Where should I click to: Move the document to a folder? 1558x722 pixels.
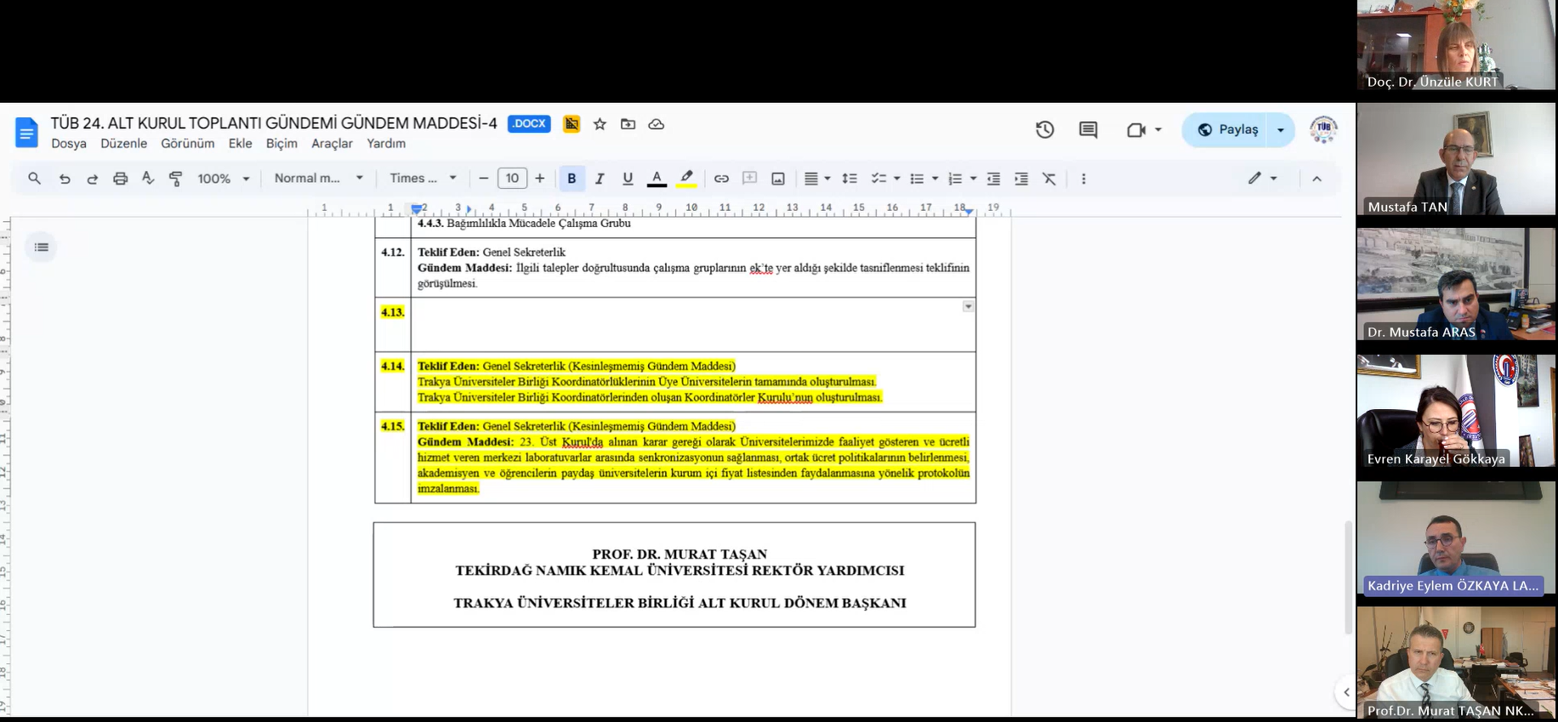coord(628,124)
